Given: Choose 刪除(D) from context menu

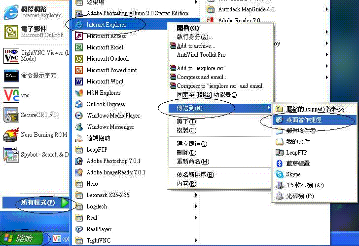Looking at the screenshot, I should pyautogui.click(x=186, y=153).
